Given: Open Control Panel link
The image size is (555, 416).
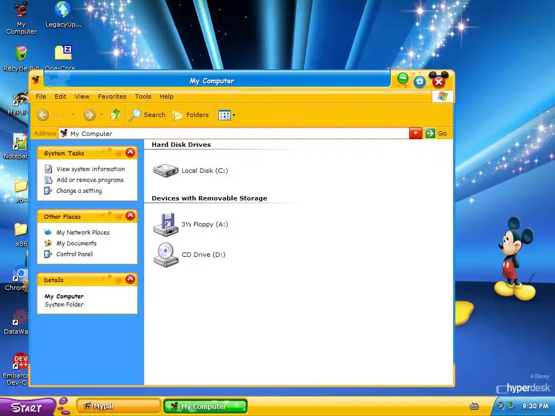Looking at the screenshot, I should click(74, 254).
